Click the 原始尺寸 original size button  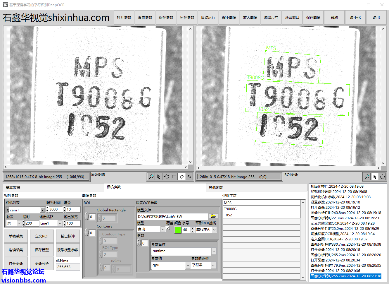(271, 18)
